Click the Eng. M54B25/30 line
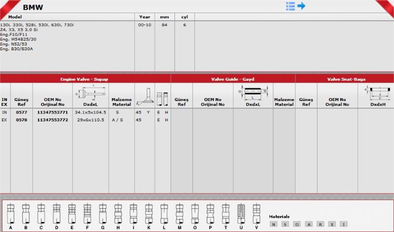This screenshot has height=232, width=394. point(18,39)
